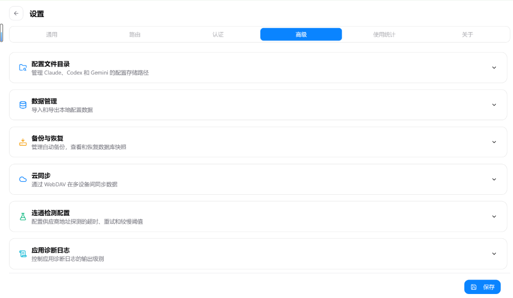The width and height of the screenshot is (513, 298).
Task: Click the 设置 page title
Action: [x=37, y=14]
